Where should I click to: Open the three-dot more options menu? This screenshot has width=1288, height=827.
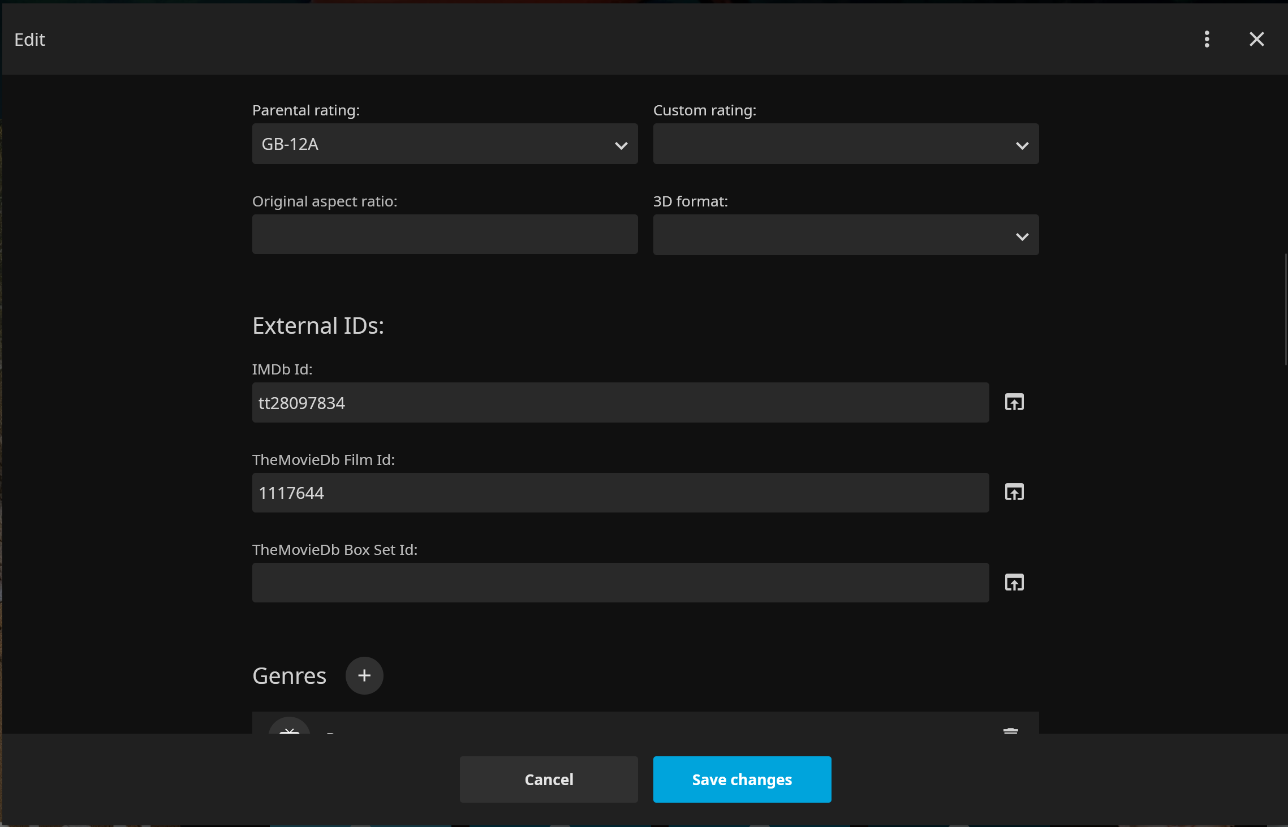click(1207, 39)
